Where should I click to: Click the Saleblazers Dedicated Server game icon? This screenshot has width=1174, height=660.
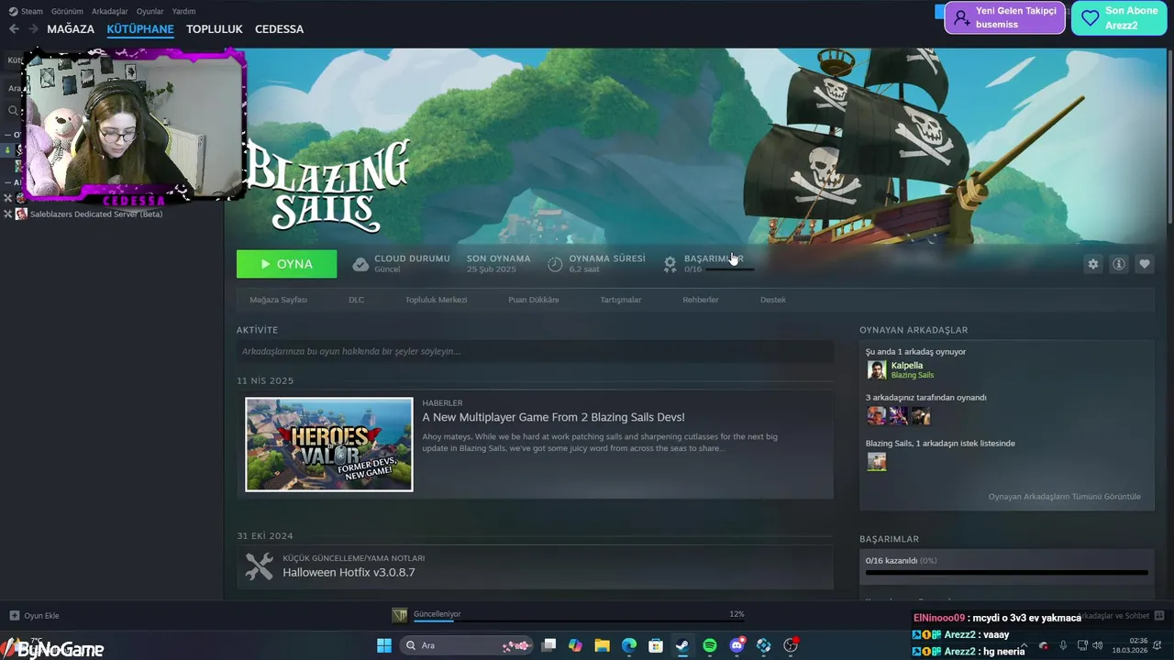pos(21,214)
